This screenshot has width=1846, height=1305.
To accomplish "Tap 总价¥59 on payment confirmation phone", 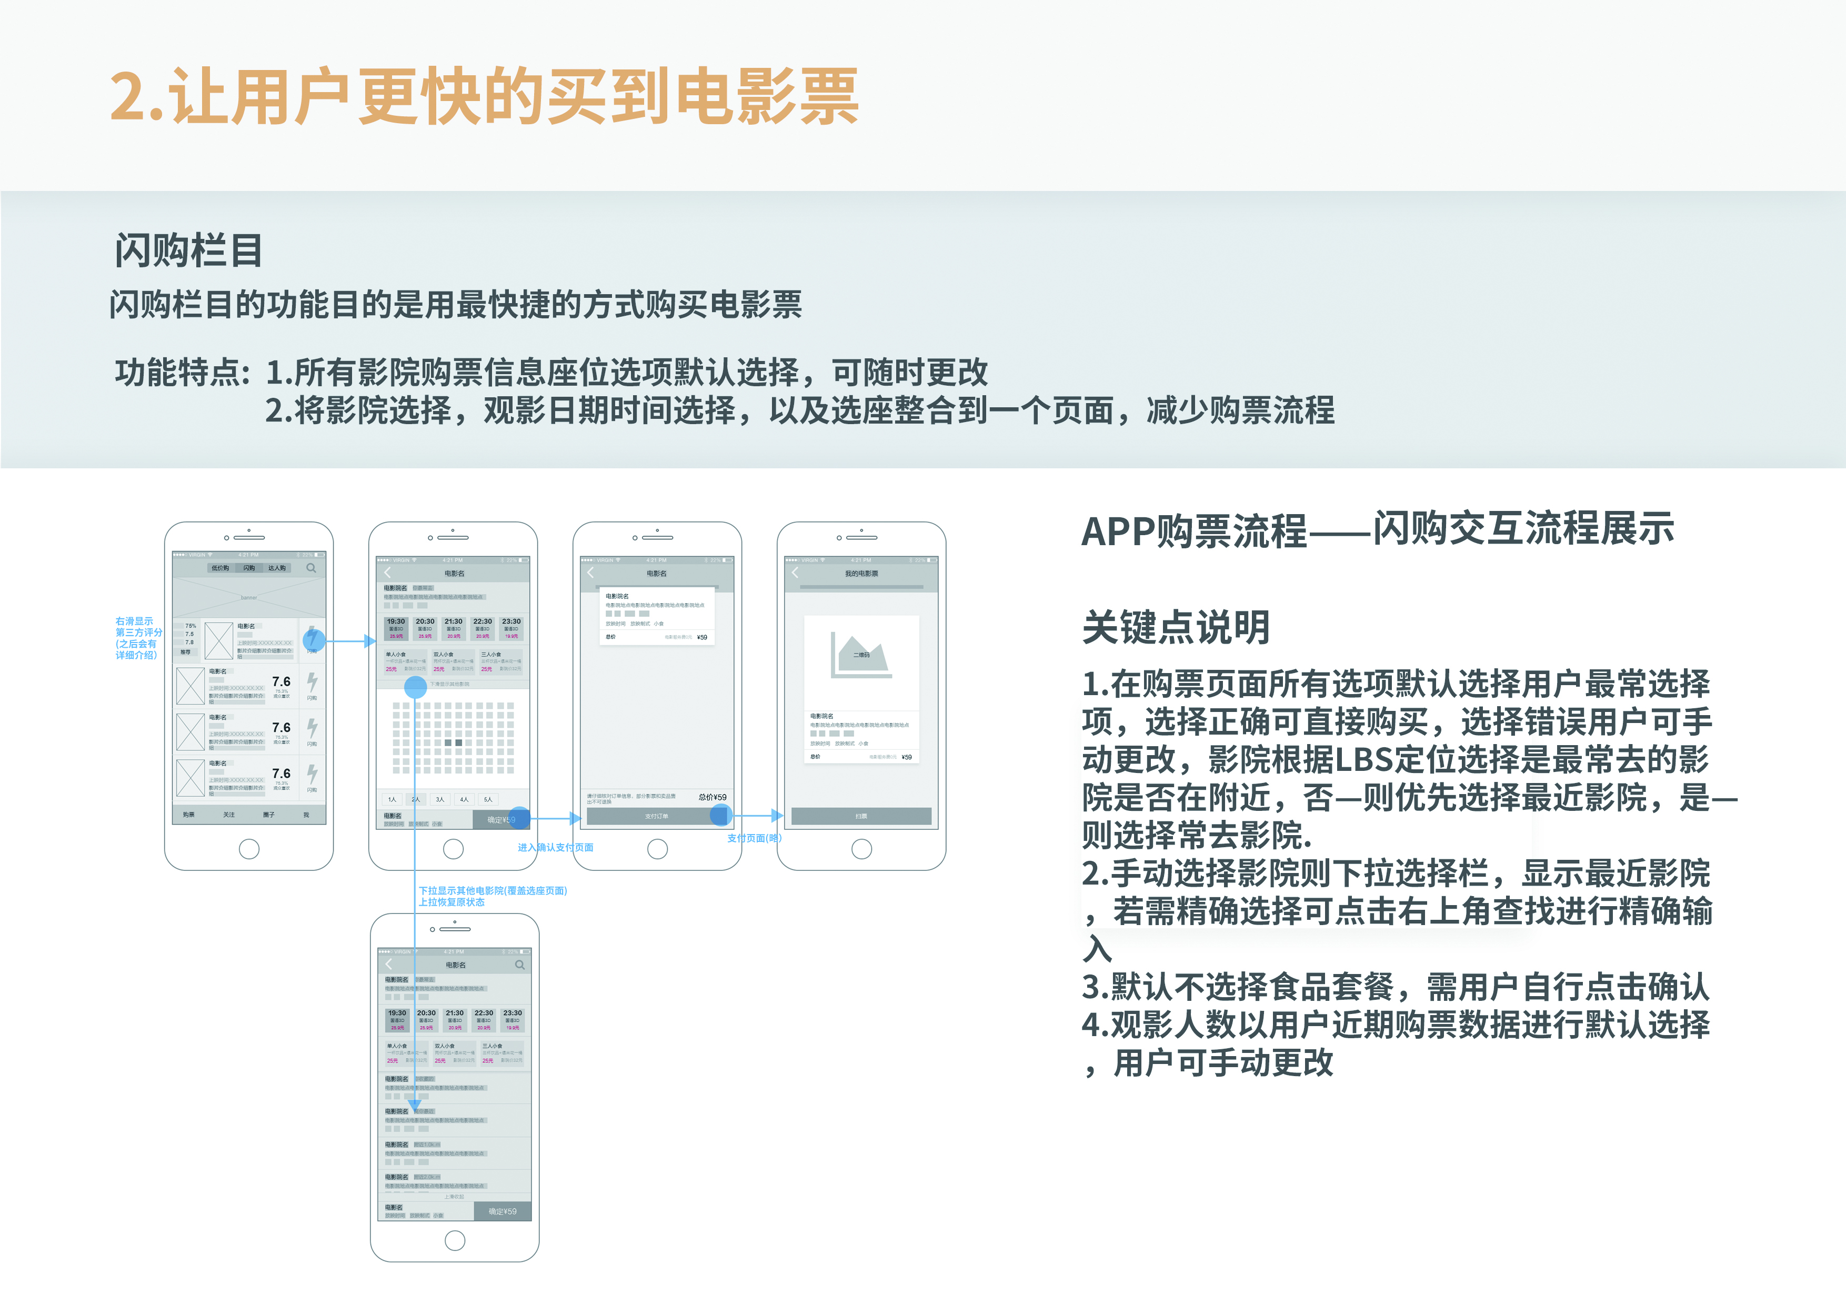I will [713, 797].
